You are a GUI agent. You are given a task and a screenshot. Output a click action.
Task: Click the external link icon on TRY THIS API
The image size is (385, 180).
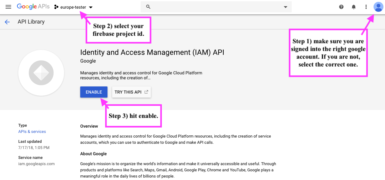click(147, 92)
